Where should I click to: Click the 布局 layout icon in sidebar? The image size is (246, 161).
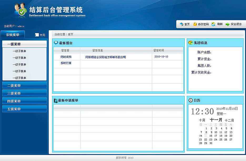click(37, 35)
